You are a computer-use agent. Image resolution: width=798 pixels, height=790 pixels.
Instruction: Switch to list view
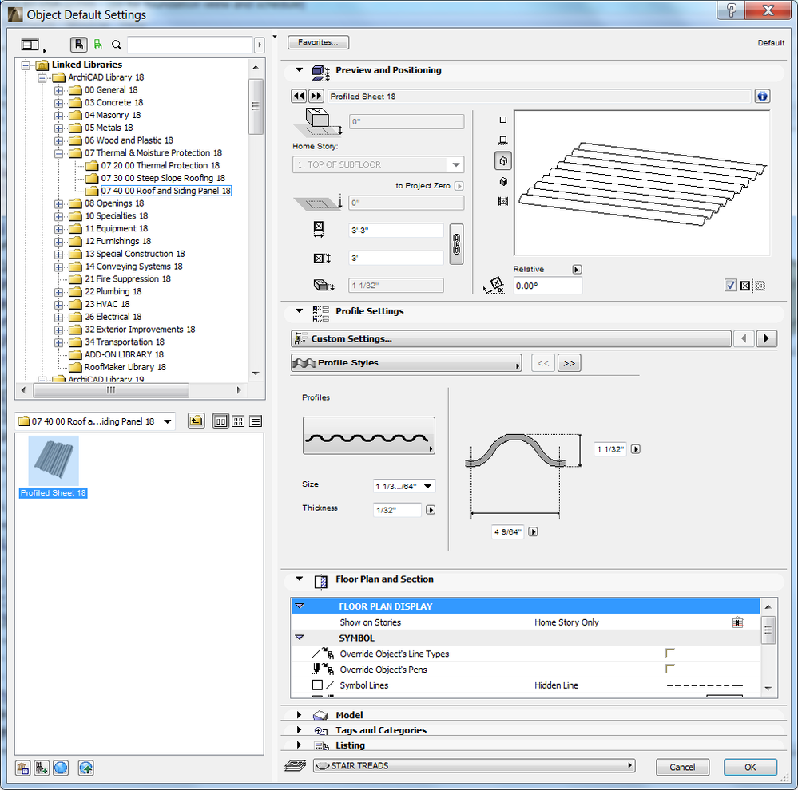(x=256, y=421)
